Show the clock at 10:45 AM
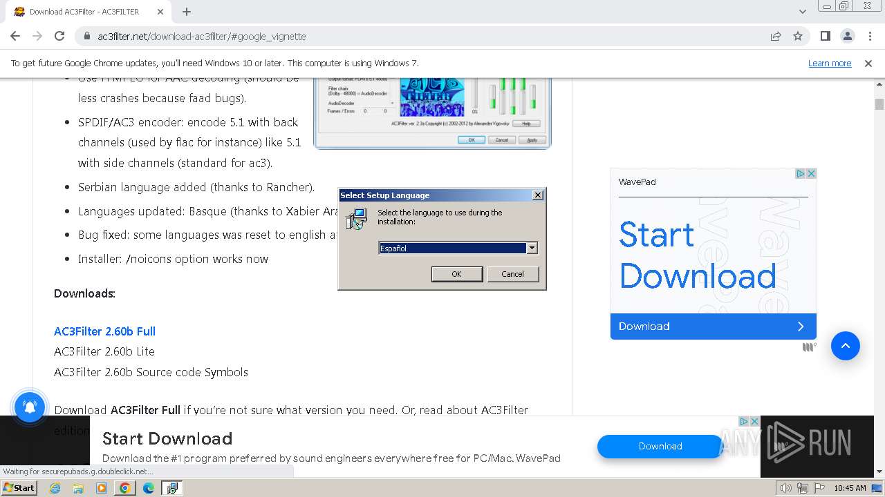This screenshot has width=885, height=497. [850, 488]
